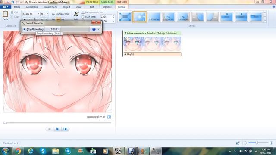Image resolution: width=276 pixels, height=155 pixels.
Task: Click the previous frame button
Action: 50,129
